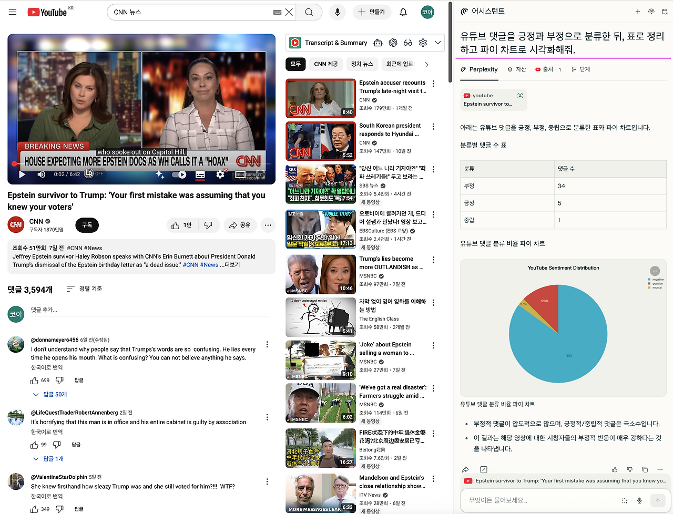Open 'Mandelson and Epstein's close relationship' video title
673x514 pixels.
pos(392,482)
